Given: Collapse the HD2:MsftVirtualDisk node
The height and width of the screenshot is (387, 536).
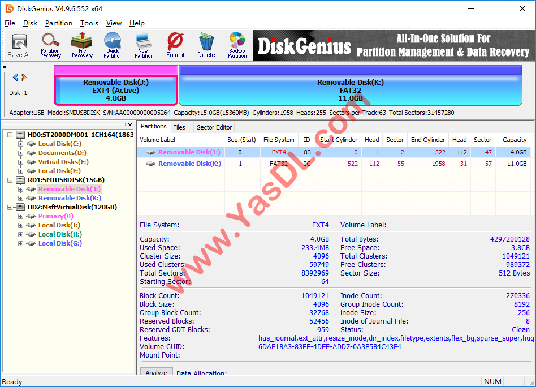Looking at the screenshot, I should [10, 207].
